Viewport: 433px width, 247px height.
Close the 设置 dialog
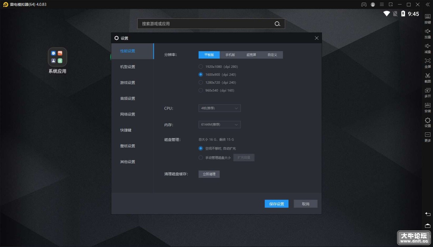click(317, 38)
